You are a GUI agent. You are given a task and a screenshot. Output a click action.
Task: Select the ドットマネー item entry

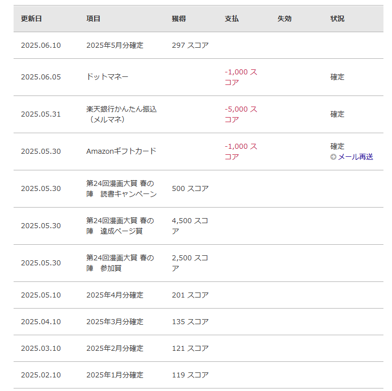pos(107,77)
